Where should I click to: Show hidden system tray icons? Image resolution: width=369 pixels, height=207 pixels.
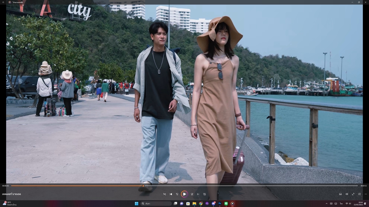(x=327, y=204)
